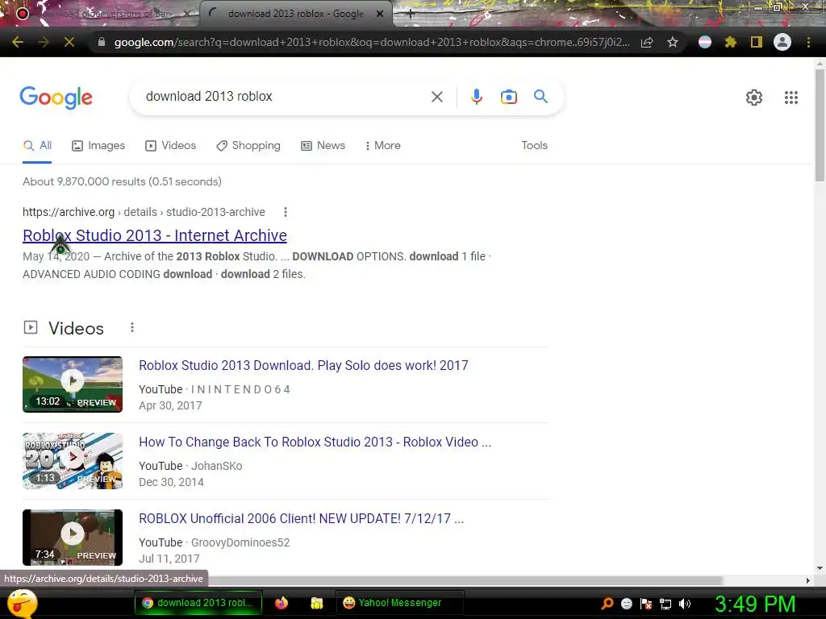Open the Chrome profile avatar
This screenshot has height=619, width=826.
(x=782, y=42)
